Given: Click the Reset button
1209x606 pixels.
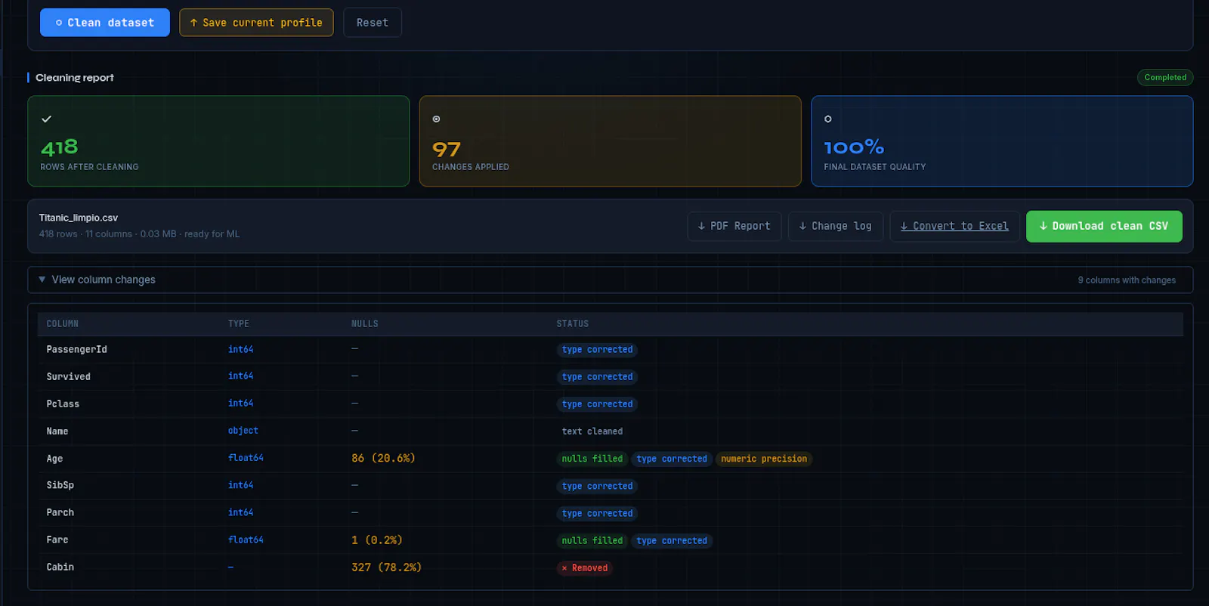Looking at the screenshot, I should tap(373, 23).
